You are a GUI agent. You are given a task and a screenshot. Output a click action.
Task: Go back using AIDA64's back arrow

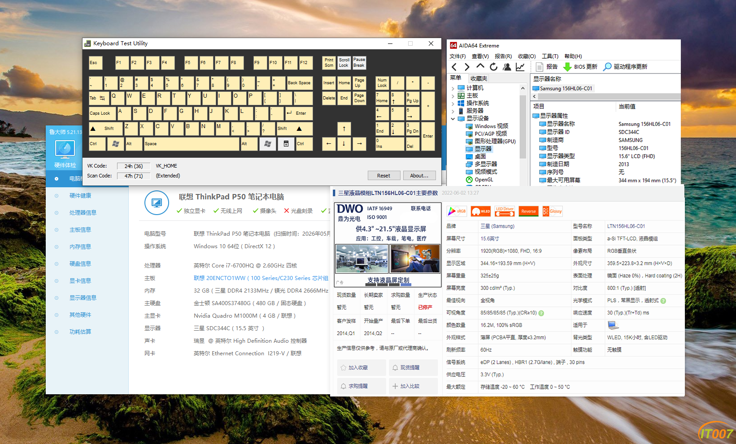tap(454, 67)
